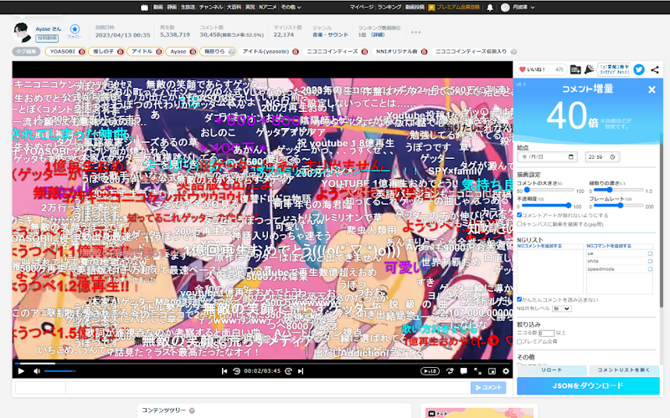670x418 pixels.
Task: Click the ニコる数 number input
Action: point(547,333)
